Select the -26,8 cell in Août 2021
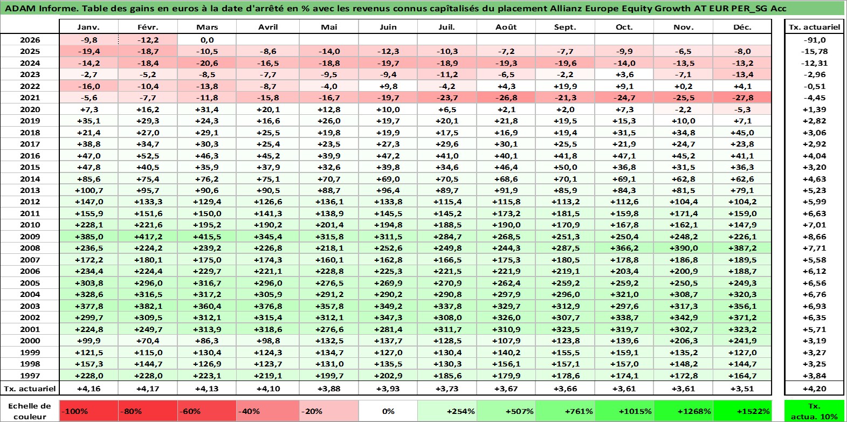 (x=506, y=98)
